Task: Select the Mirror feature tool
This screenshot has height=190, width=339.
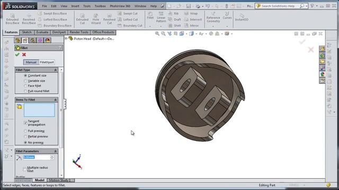Action: pos(192,25)
